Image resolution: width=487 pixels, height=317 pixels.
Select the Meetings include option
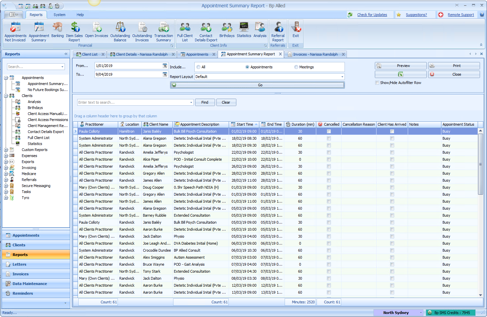click(296, 67)
